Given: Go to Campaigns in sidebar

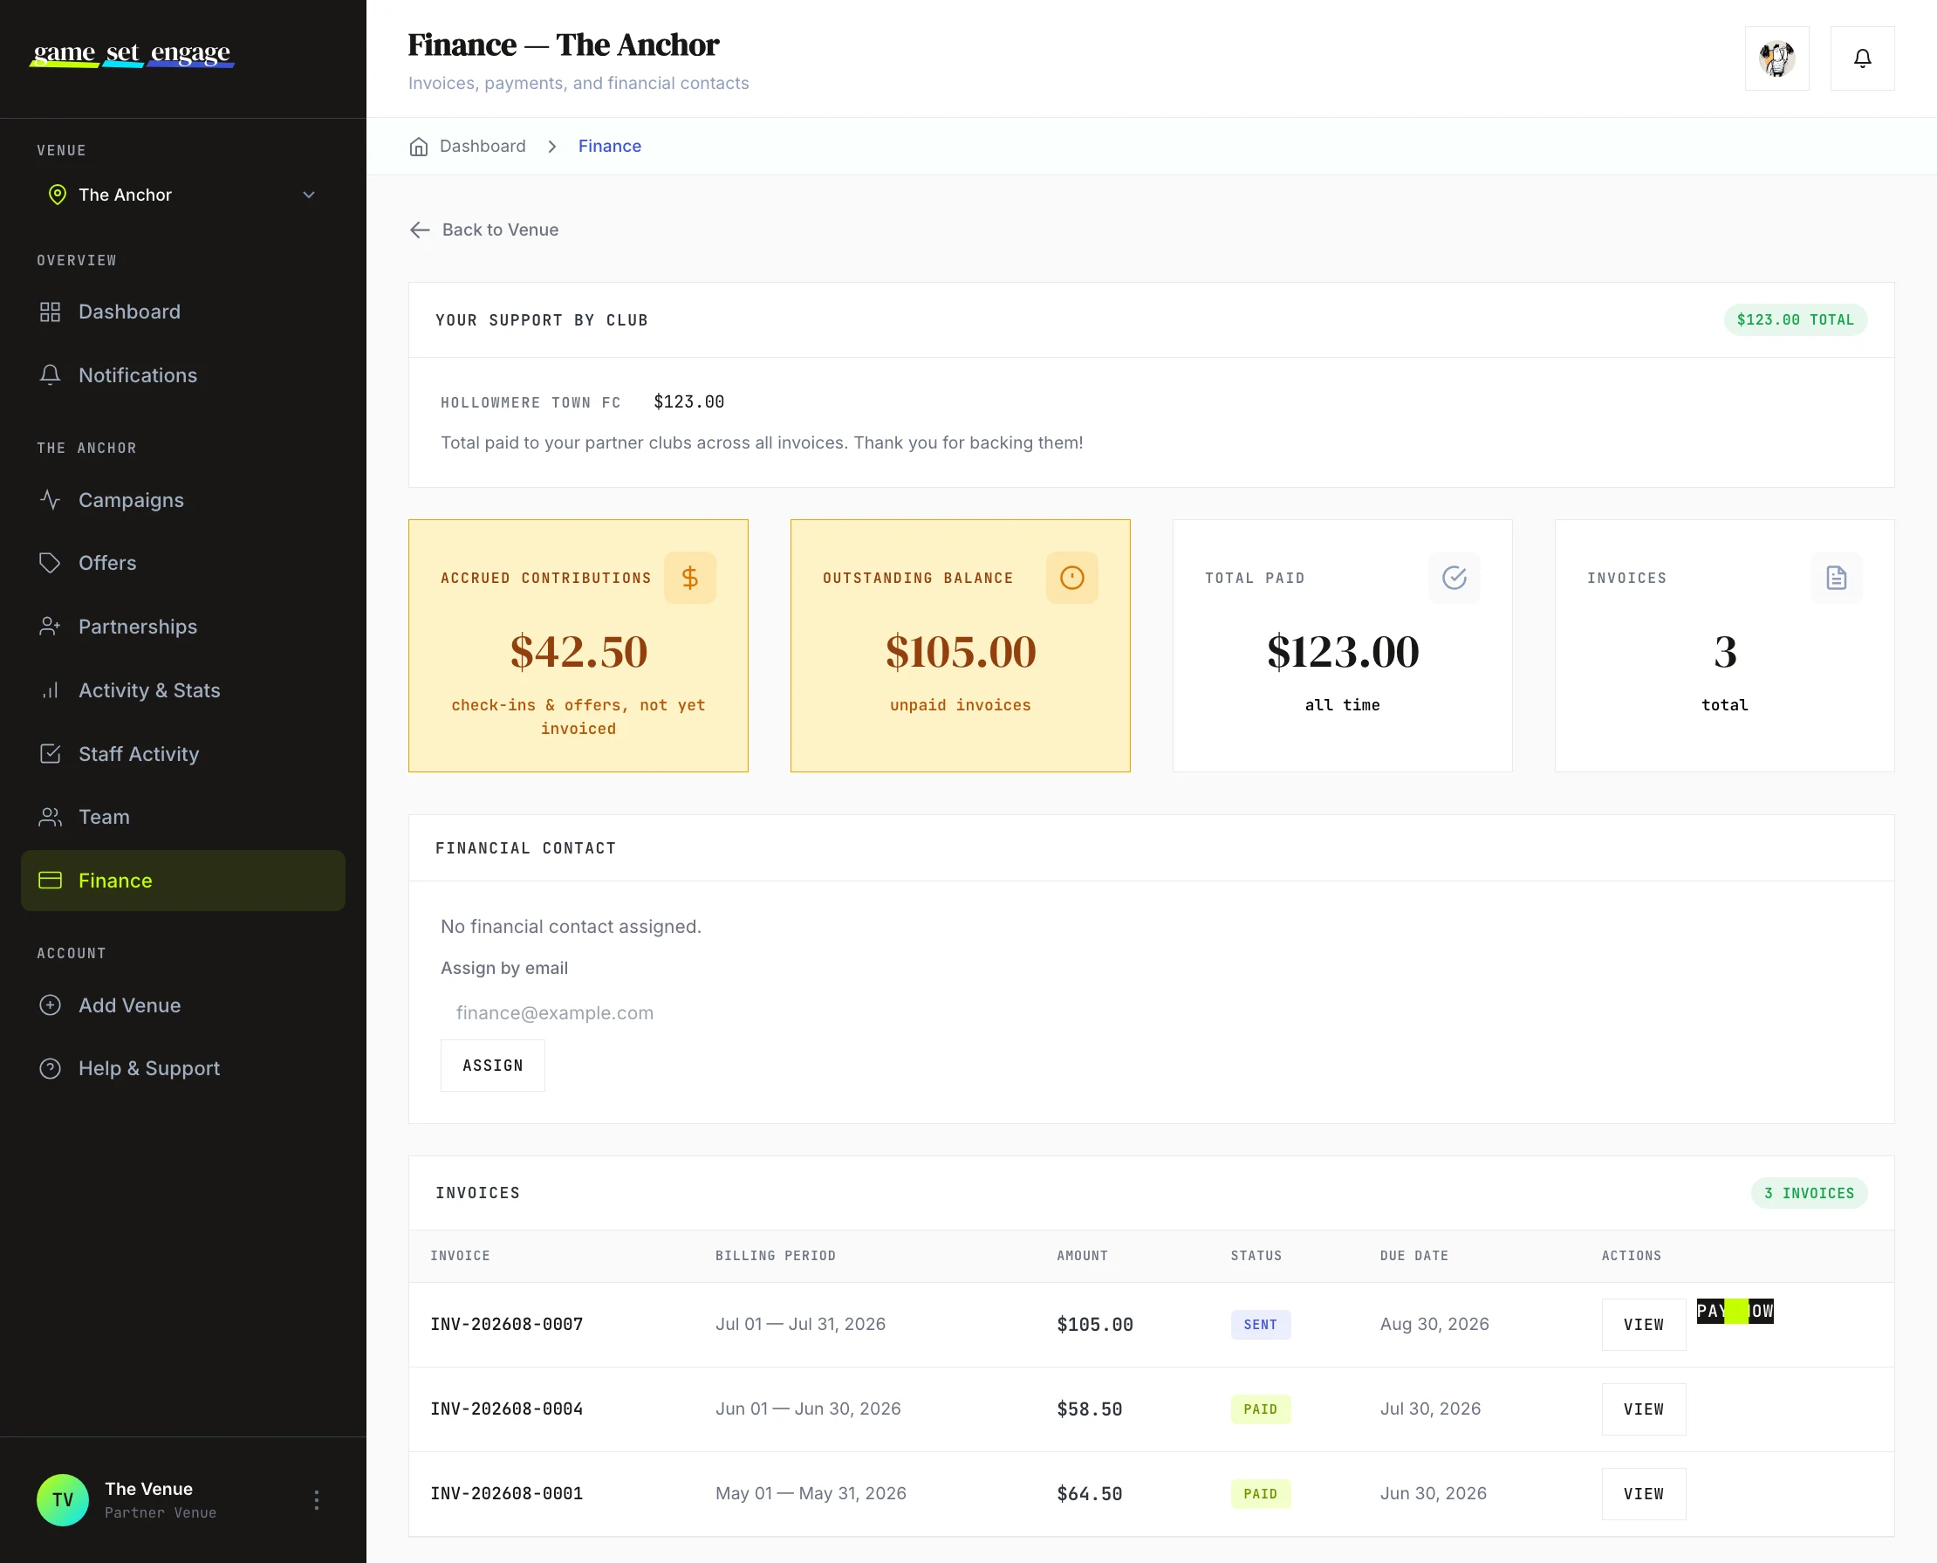Looking at the screenshot, I should coord(182,500).
